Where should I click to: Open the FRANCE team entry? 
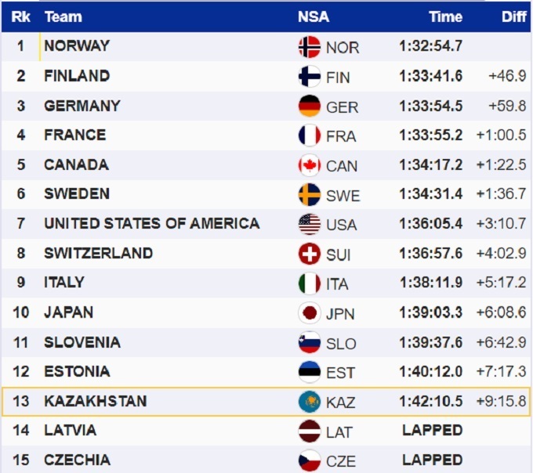[74, 135]
